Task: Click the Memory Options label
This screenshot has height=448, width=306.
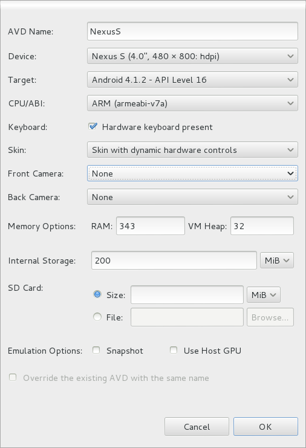Action: [42, 226]
